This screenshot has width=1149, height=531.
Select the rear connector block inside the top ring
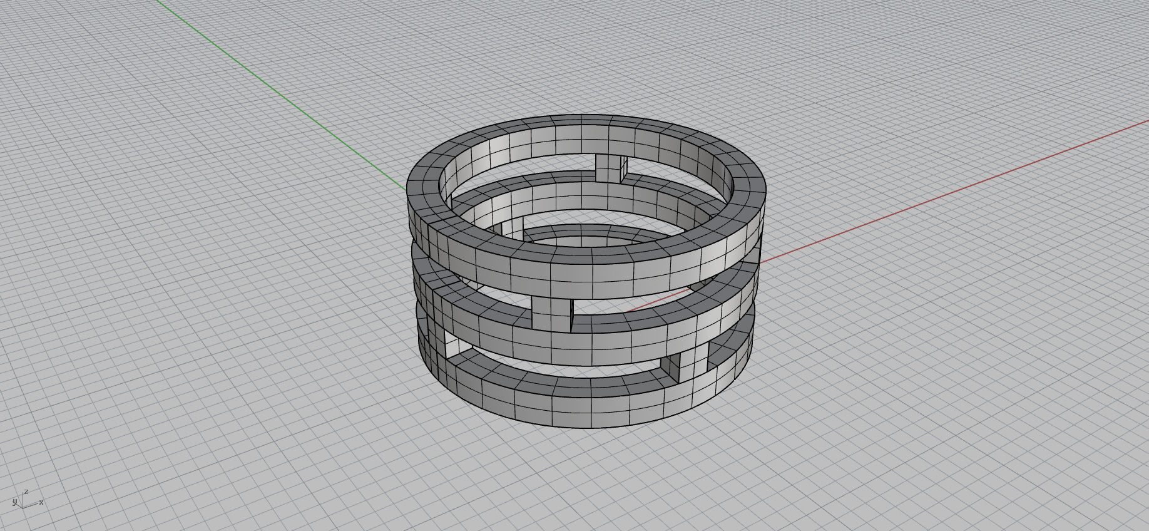coord(611,167)
